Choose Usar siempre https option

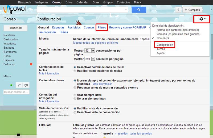point(75,95)
